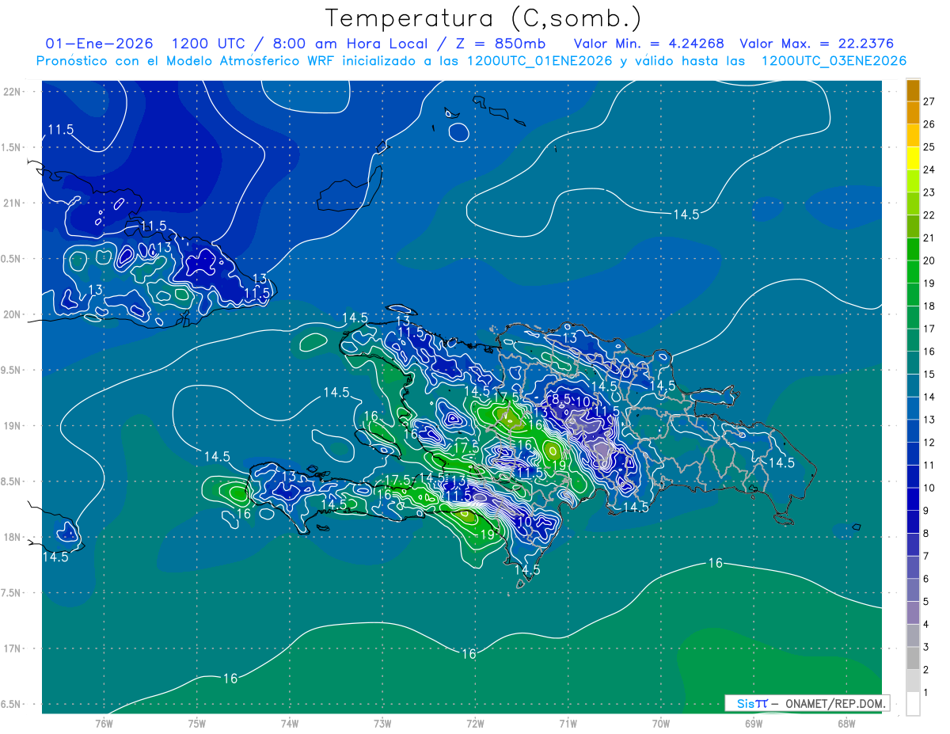Click the 'ONAMET/REP.DOM.' credit text

[x=834, y=703]
